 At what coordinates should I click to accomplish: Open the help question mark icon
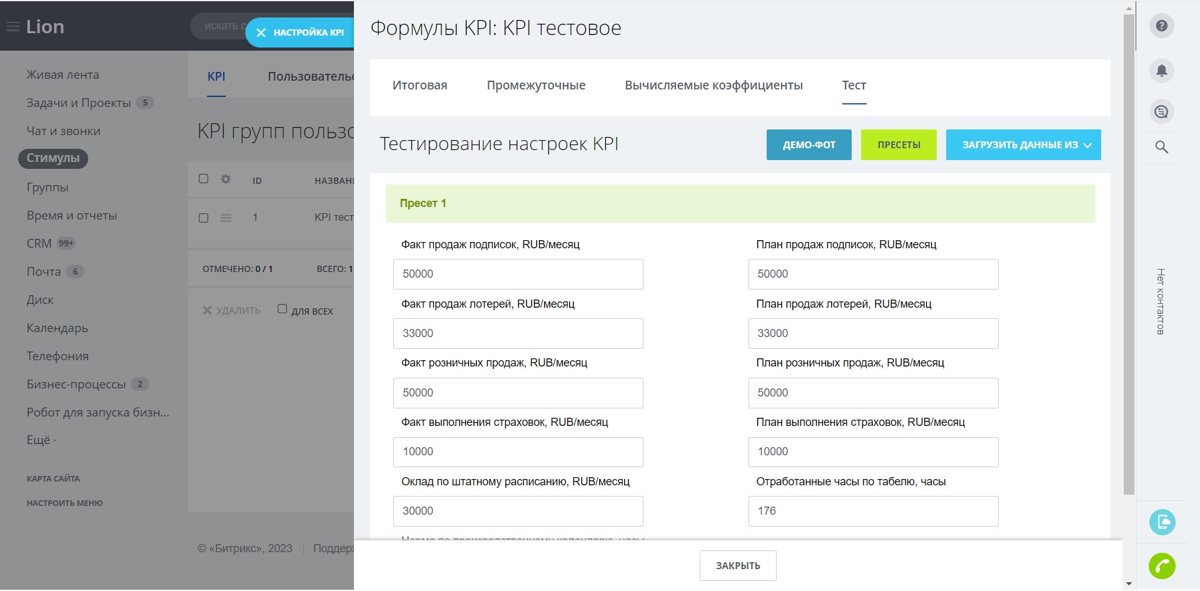tap(1161, 26)
